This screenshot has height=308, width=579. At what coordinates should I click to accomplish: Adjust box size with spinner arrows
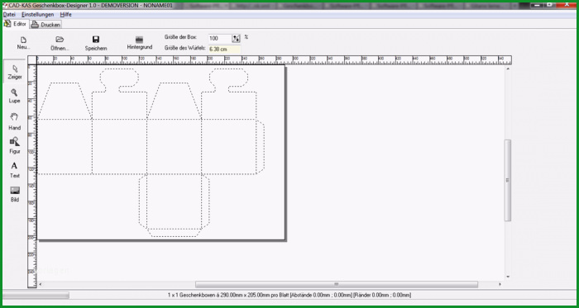pyautogui.click(x=236, y=38)
